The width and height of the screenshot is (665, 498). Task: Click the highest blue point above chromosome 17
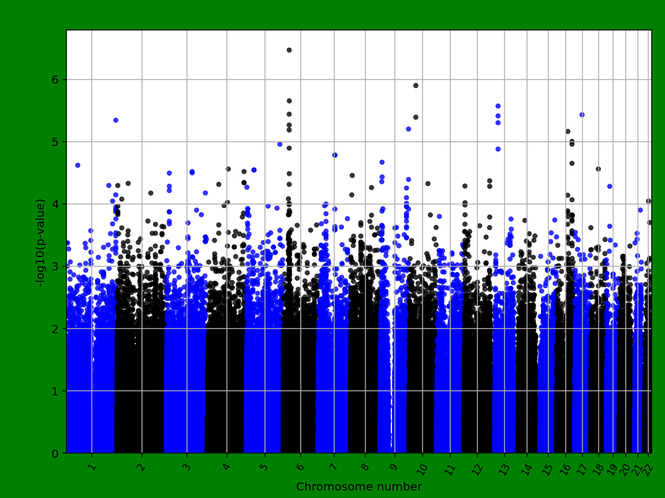pos(581,114)
